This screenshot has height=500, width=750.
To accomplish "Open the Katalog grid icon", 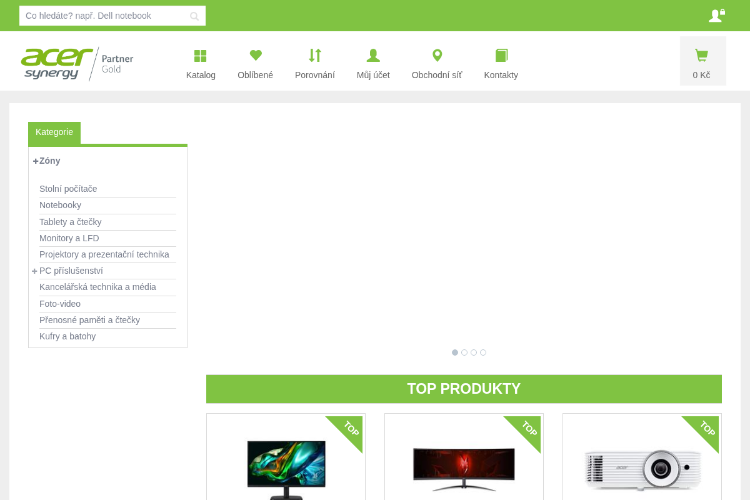I will click(200, 56).
